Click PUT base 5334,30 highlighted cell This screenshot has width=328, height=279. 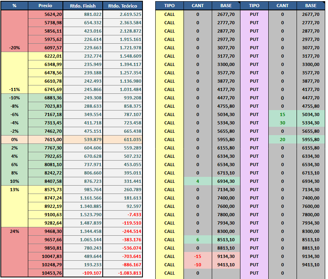[310, 123]
